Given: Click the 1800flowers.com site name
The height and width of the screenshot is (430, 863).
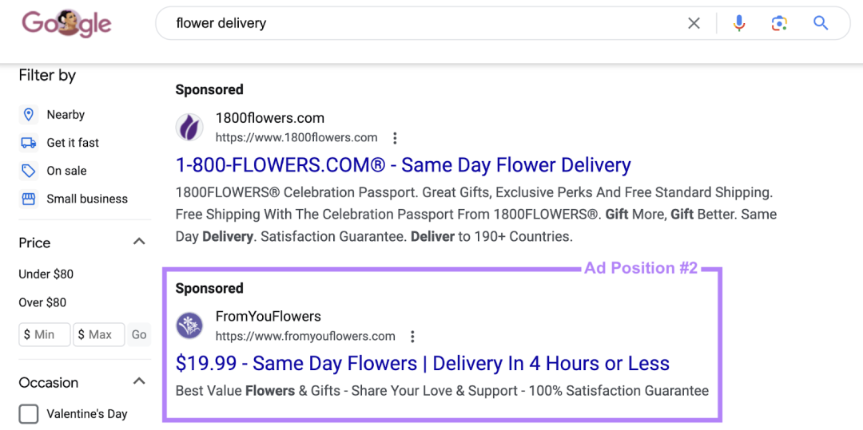Looking at the screenshot, I should pos(270,117).
